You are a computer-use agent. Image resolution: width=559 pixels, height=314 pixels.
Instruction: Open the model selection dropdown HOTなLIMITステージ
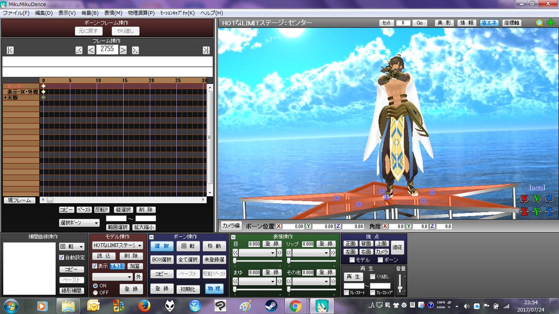[x=117, y=245]
